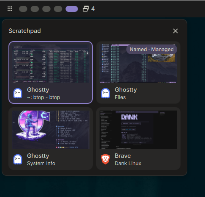Image resolution: width=205 pixels, height=197 pixels.
Task: Open the Dank Linux browser thumbnail
Action: 138,130
